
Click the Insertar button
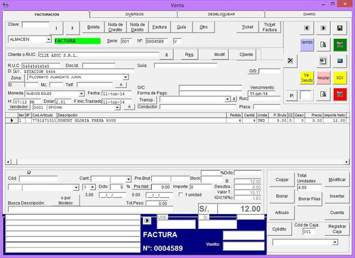tap(337, 196)
